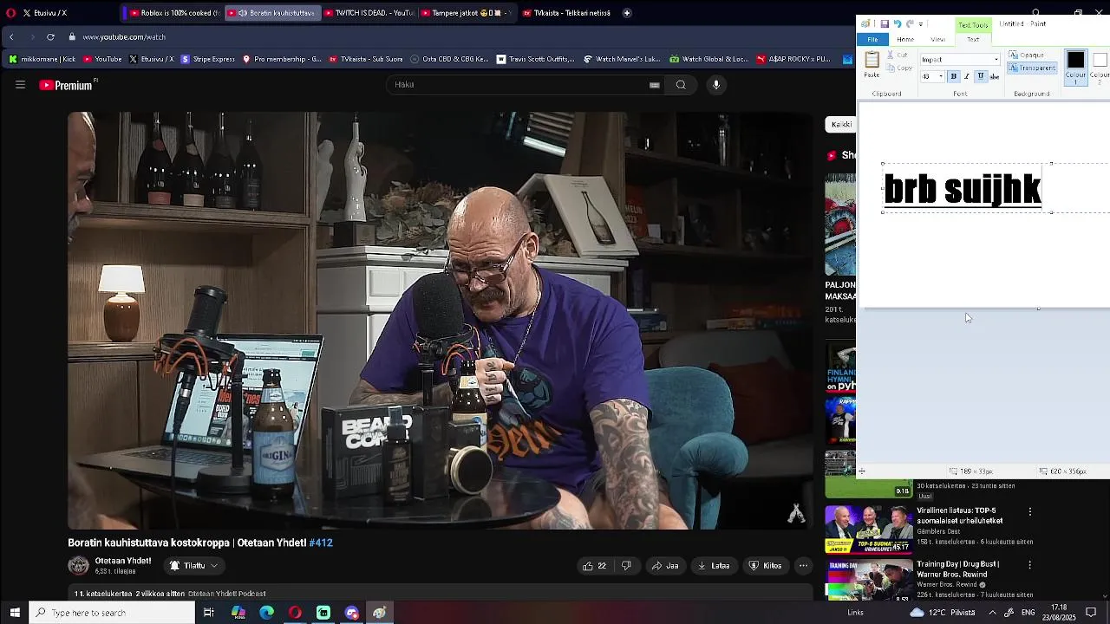This screenshot has height=624, width=1110.
Task: Open more actions ellipsis under video
Action: (x=803, y=566)
